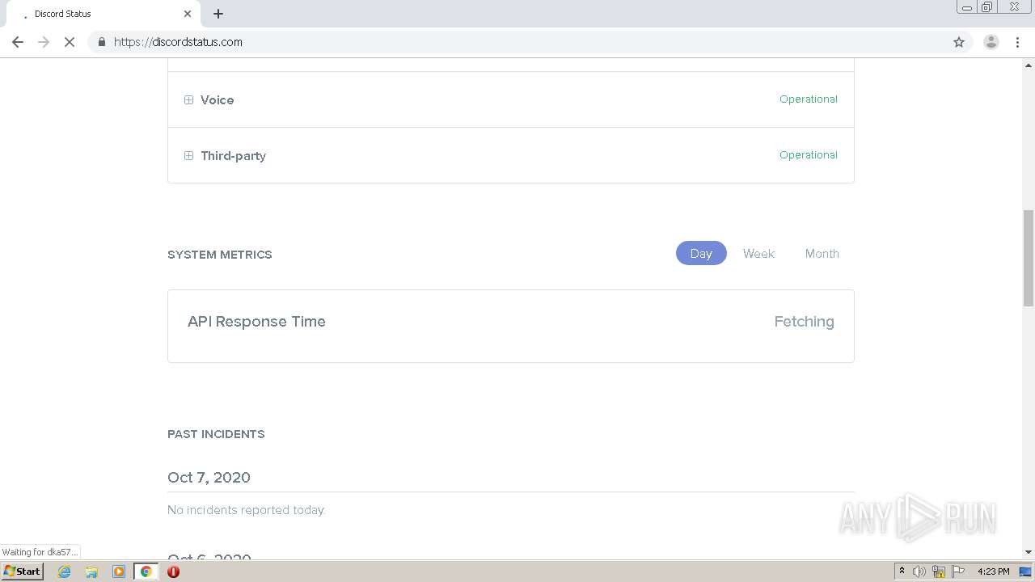This screenshot has width=1035, height=582.
Task: Click the scrollbar down arrow
Action: click(x=1028, y=552)
